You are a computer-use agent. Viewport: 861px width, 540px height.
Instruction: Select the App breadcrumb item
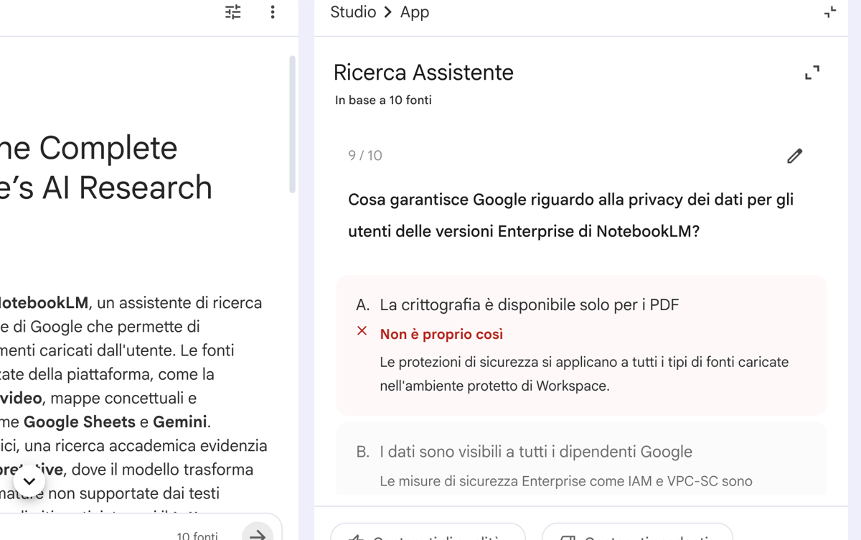[415, 12]
